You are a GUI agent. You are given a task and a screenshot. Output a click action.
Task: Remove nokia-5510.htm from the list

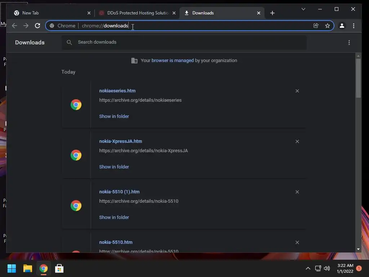click(297, 242)
